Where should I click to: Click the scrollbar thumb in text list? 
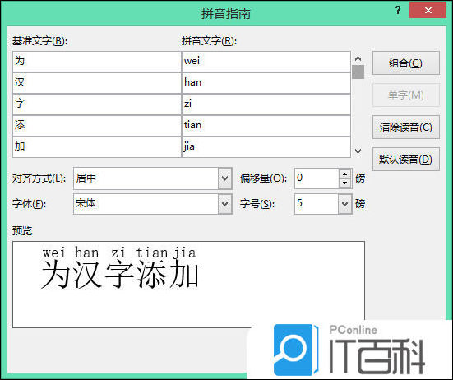pyautogui.click(x=358, y=72)
